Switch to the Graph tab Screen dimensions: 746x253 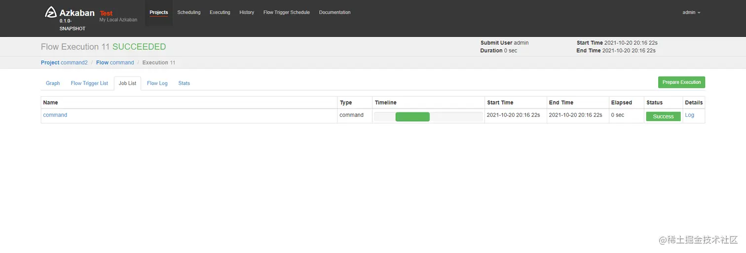[x=53, y=83]
